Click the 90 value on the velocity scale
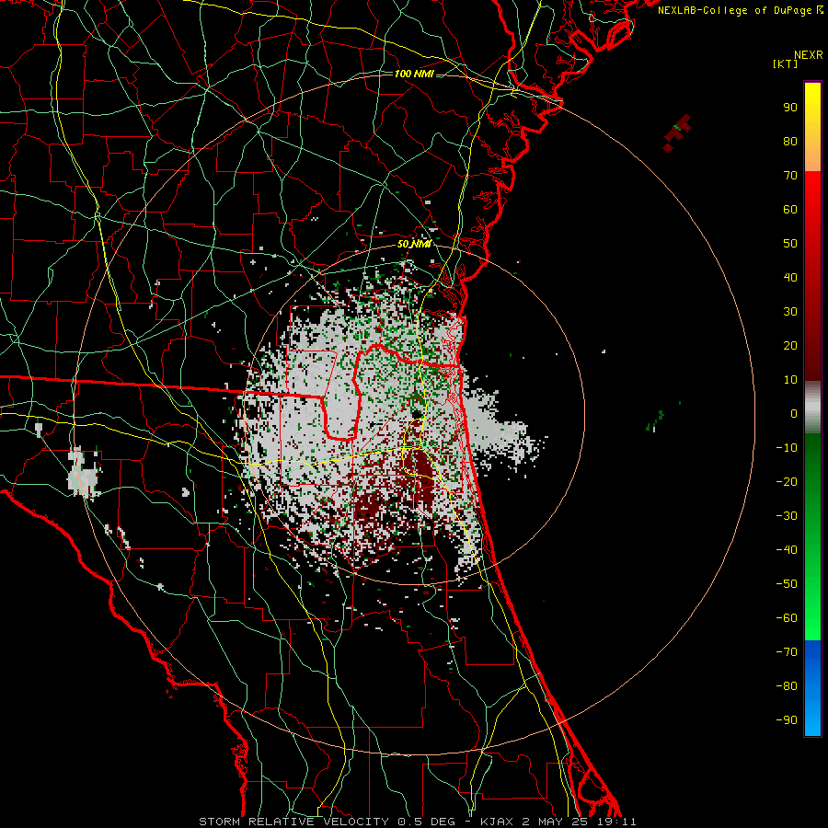 coord(790,108)
